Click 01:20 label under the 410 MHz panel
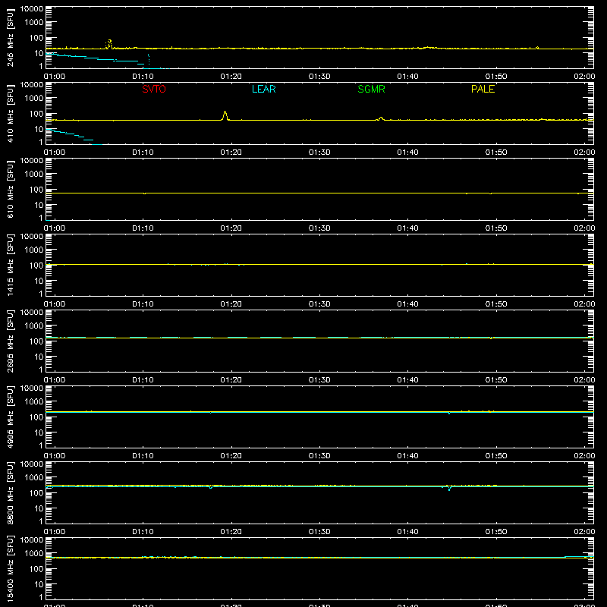Viewport: 607px width, 607px height. 231,153
